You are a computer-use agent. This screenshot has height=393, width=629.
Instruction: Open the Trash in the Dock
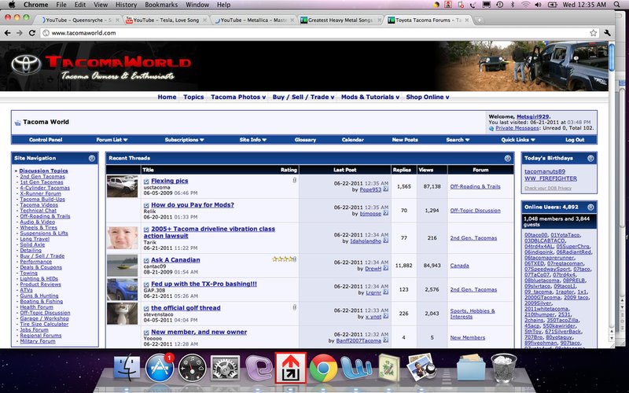tap(504, 367)
